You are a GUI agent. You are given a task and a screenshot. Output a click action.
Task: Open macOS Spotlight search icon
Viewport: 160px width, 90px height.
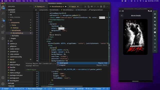pyautogui.click(x=143, y=1)
